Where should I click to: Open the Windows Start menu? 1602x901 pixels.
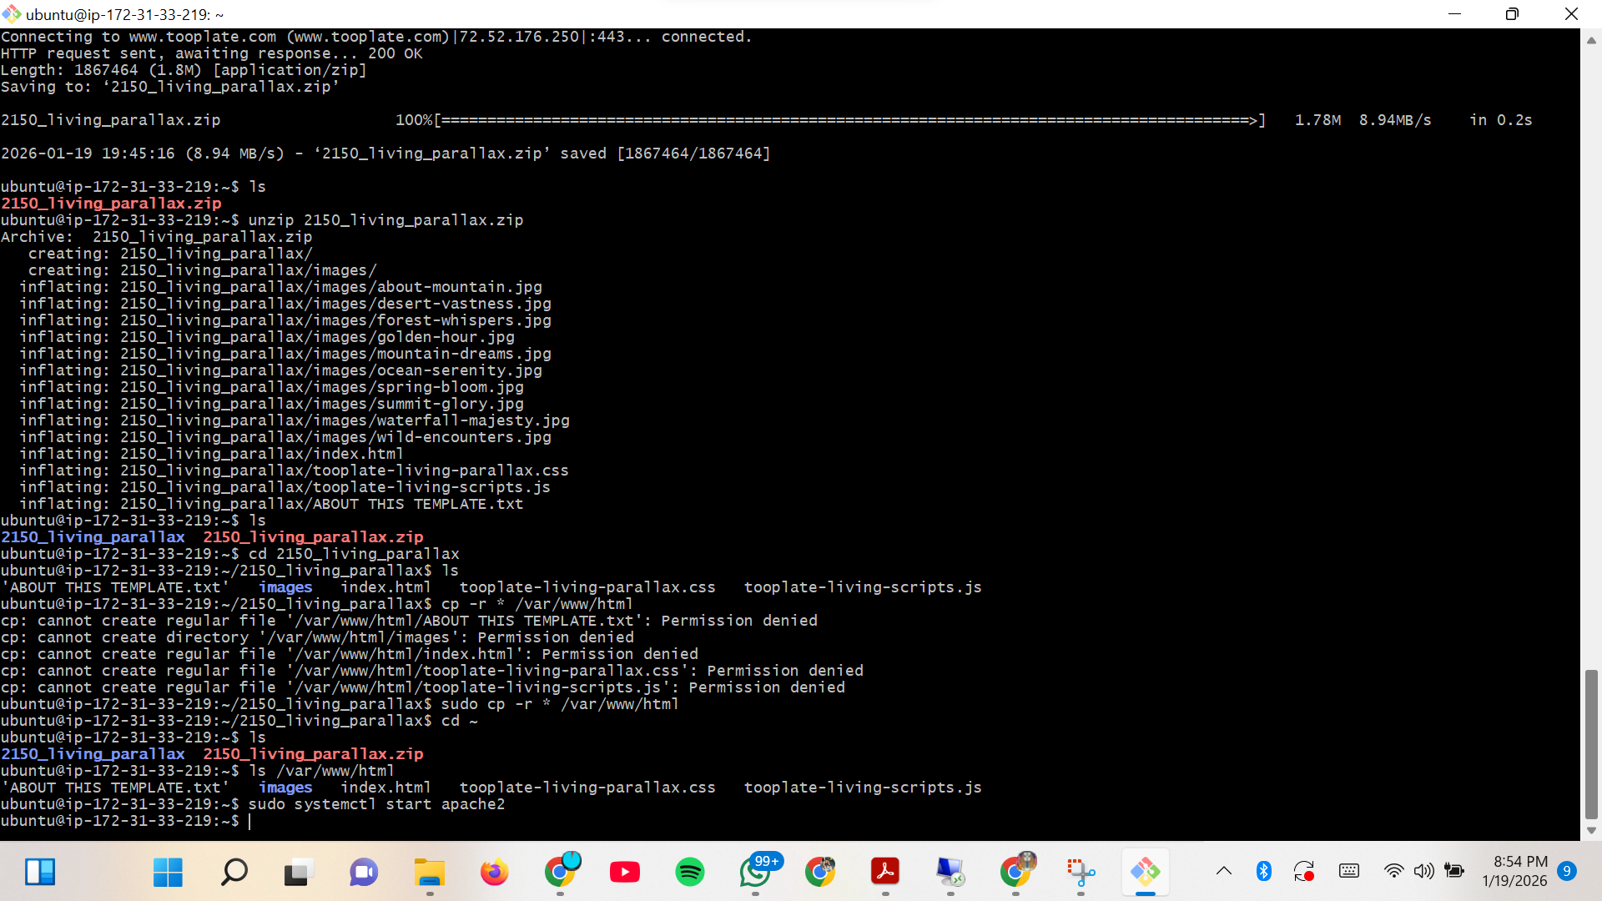(168, 872)
